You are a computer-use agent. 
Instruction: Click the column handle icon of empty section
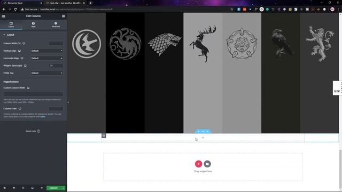pyautogui.click(x=104, y=135)
